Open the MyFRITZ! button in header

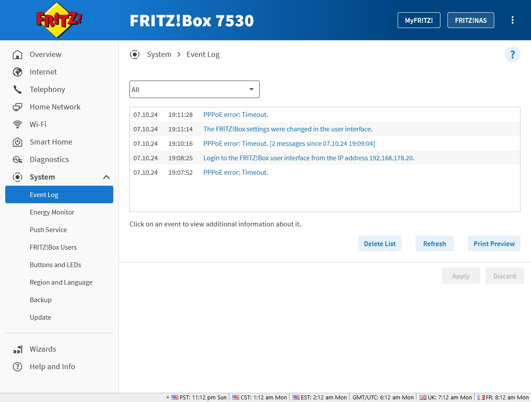(419, 20)
